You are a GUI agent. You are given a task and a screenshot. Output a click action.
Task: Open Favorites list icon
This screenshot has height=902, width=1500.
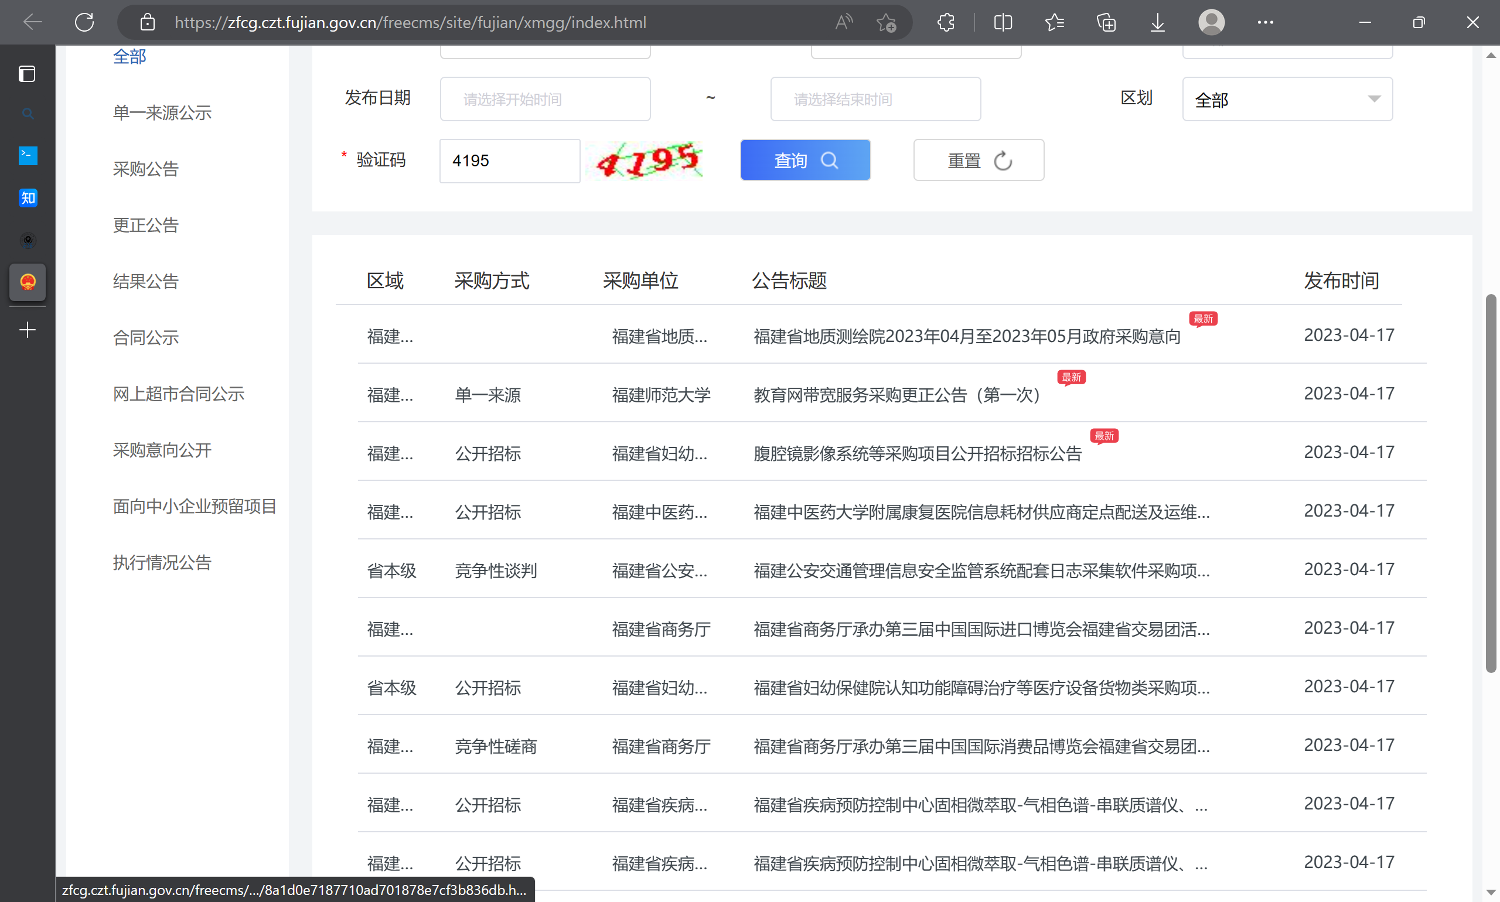1054,22
